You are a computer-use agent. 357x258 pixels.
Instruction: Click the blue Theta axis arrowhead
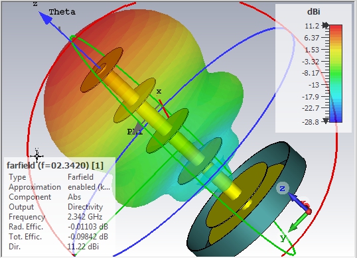pos(46,18)
